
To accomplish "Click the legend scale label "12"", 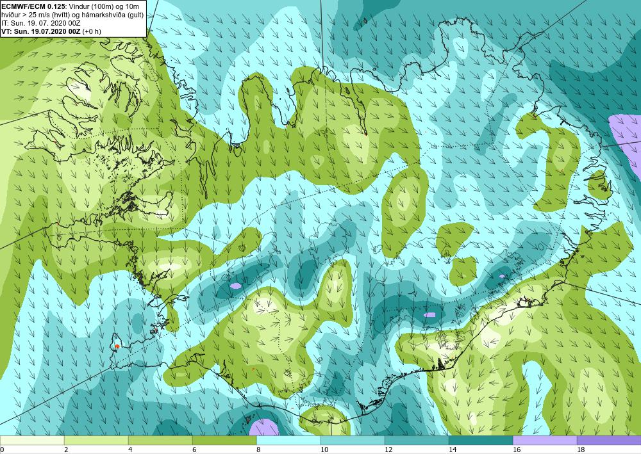I will coord(388,450).
